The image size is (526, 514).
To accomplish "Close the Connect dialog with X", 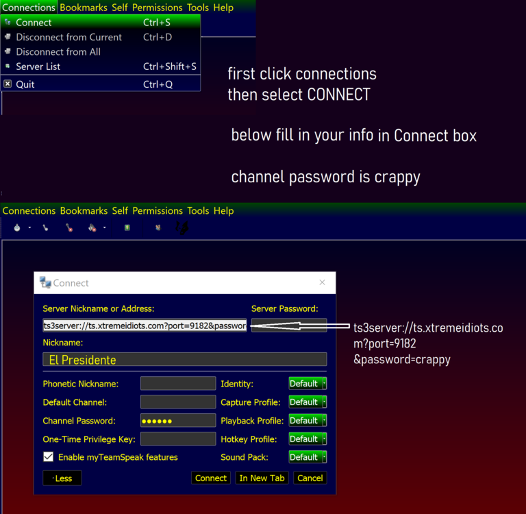I will 322,282.
